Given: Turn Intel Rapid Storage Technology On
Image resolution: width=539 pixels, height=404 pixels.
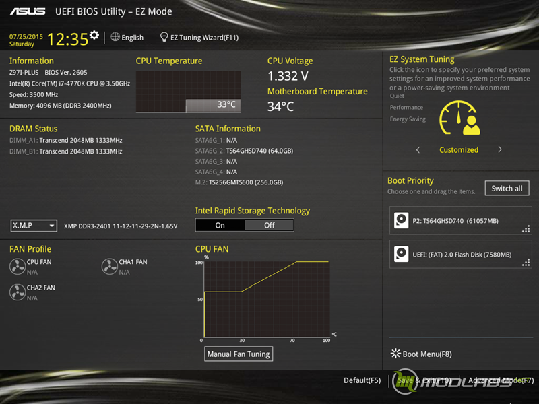Looking at the screenshot, I should [x=220, y=225].
